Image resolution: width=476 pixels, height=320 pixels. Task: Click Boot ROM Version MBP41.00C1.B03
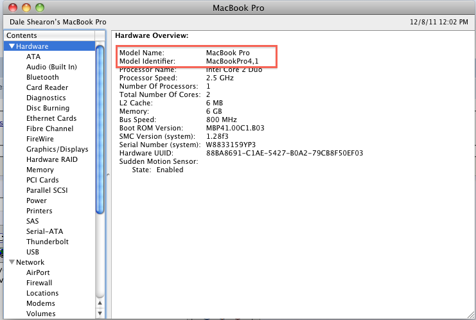[235, 128]
